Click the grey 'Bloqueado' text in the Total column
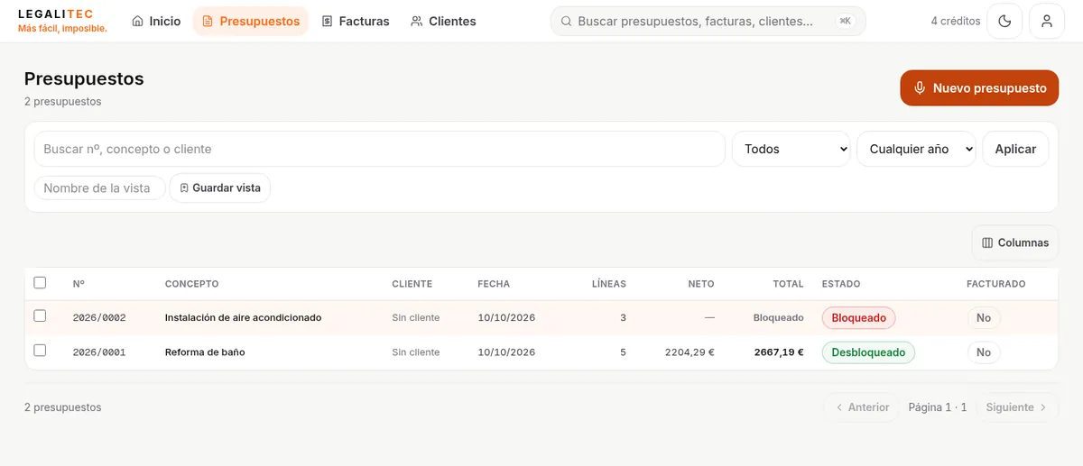Viewport: 1083px width, 466px height. [x=779, y=318]
